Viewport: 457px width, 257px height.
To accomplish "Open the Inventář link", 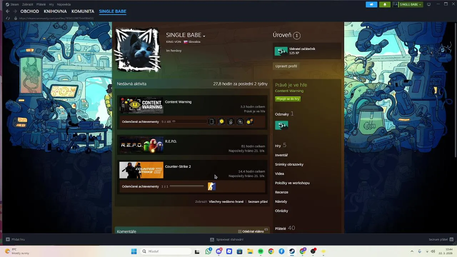I will [x=281, y=155].
